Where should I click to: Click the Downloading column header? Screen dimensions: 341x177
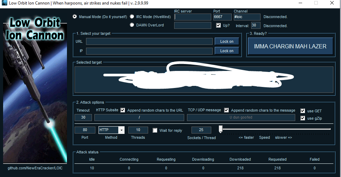(203, 159)
